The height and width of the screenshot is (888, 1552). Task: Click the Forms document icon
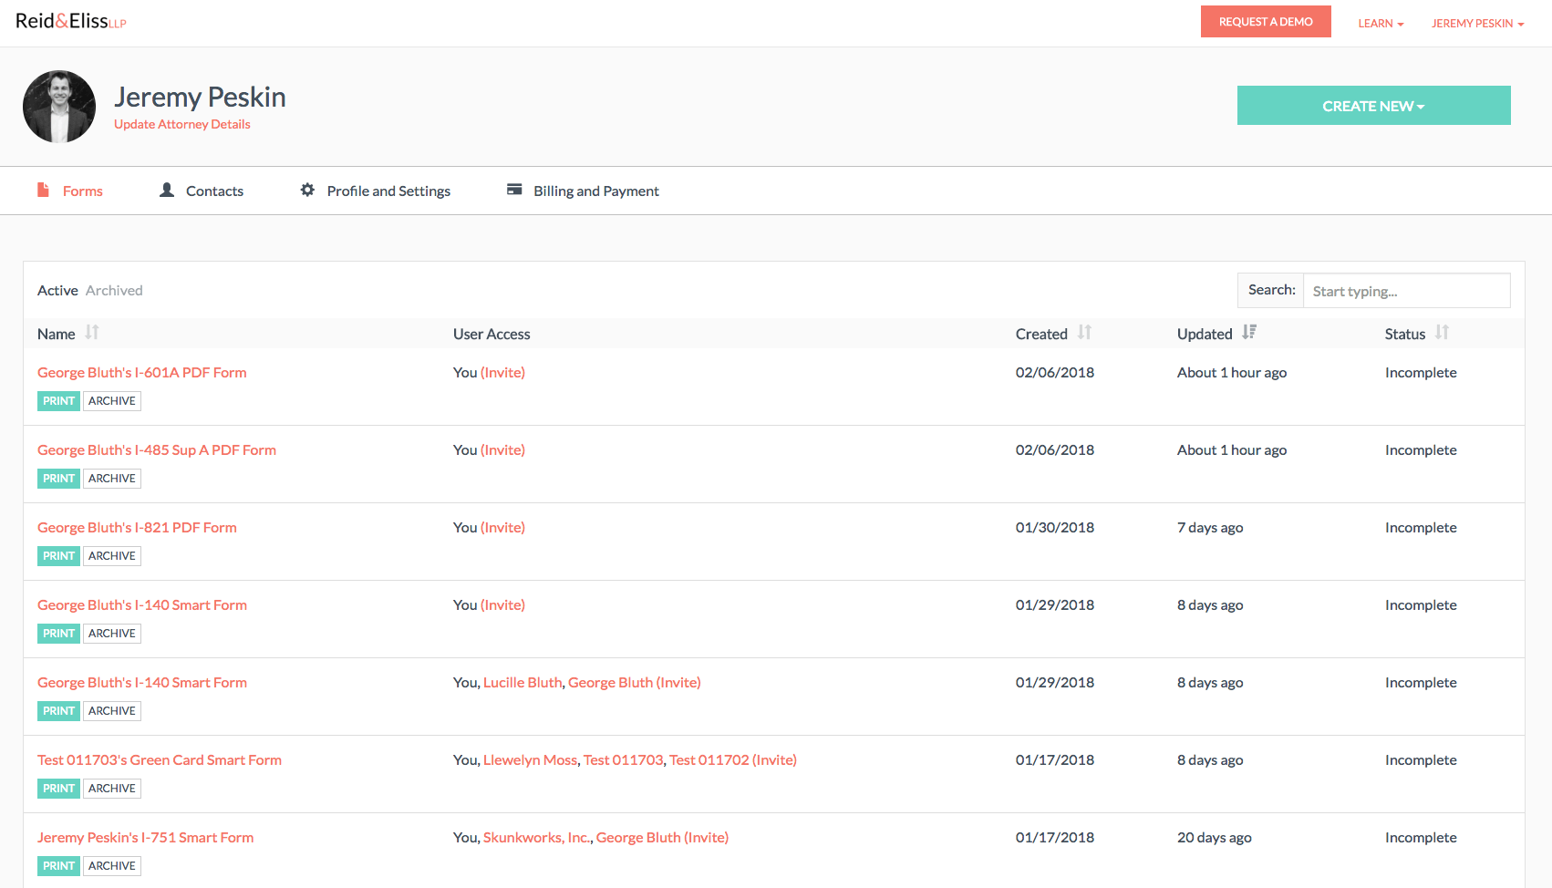(x=43, y=190)
